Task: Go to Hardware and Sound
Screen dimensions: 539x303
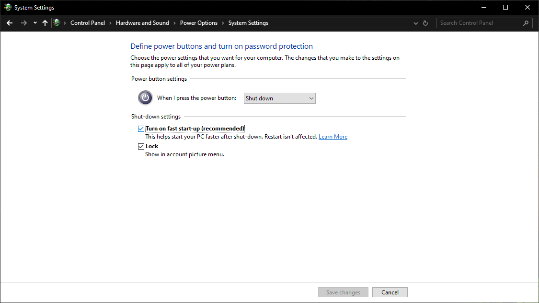Action: coord(142,22)
